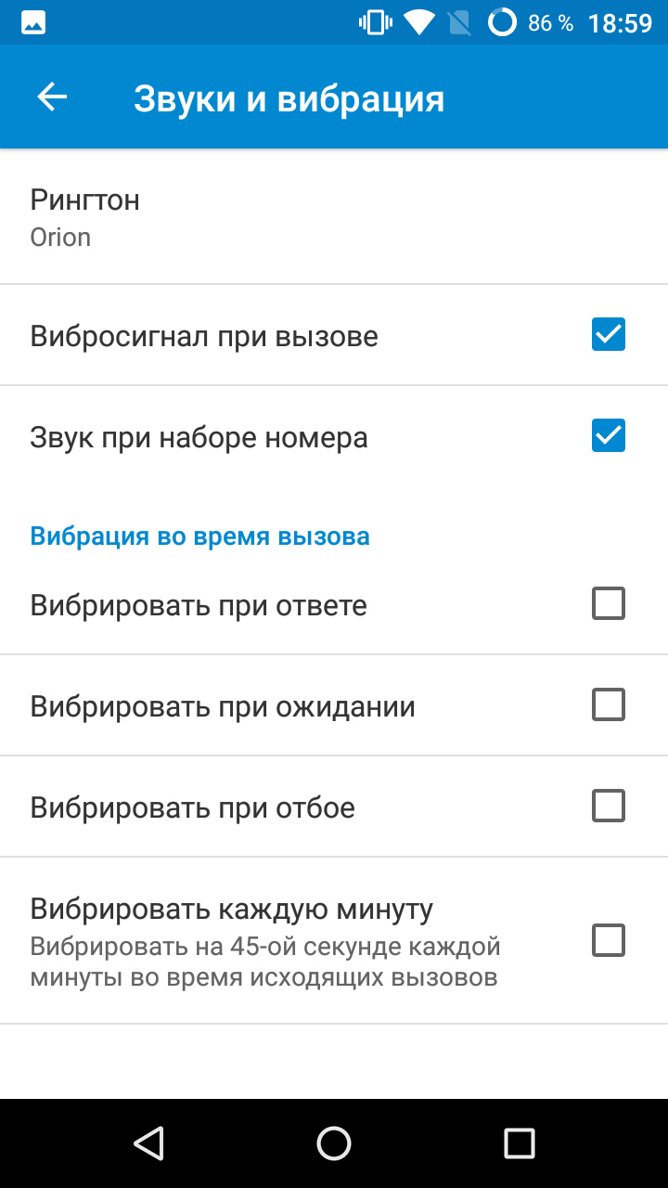
Task: Uncheck Звук при наборе номера checkbox
Action: coord(609,435)
